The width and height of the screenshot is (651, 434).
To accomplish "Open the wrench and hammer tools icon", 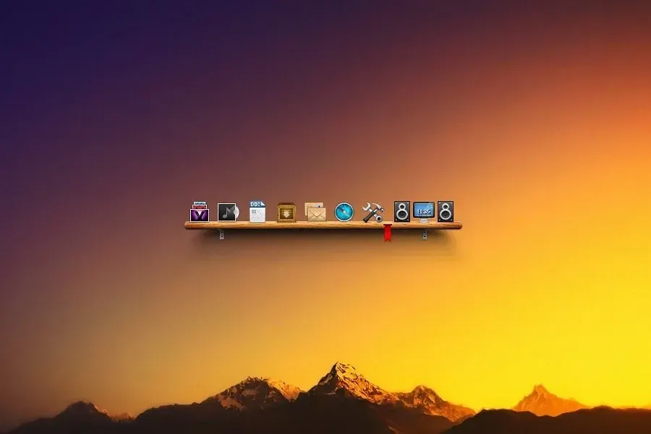I will (x=373, y=213).
